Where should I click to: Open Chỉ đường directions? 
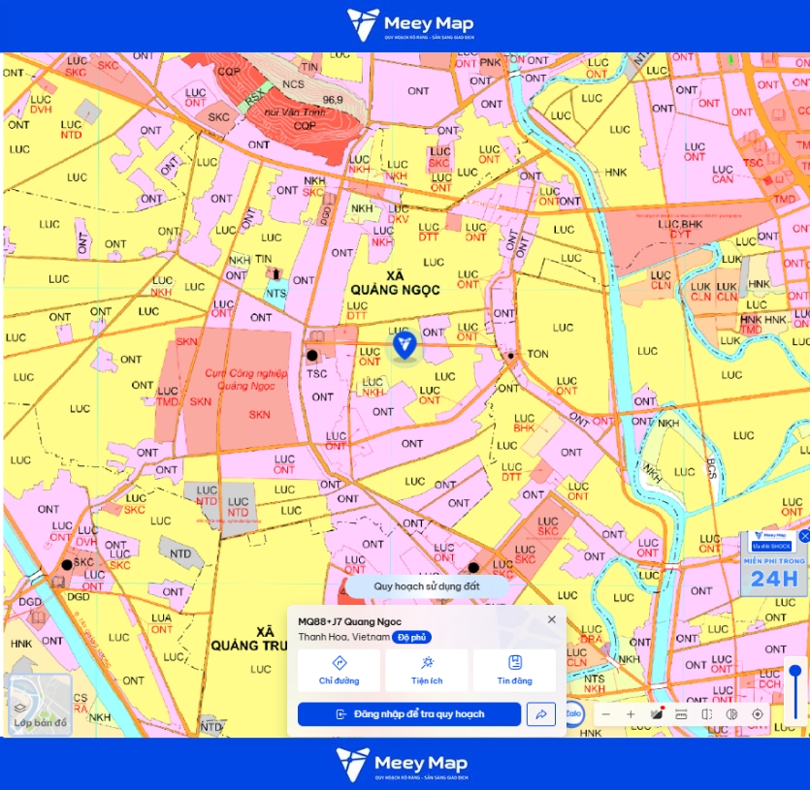[x=339, y=670]
